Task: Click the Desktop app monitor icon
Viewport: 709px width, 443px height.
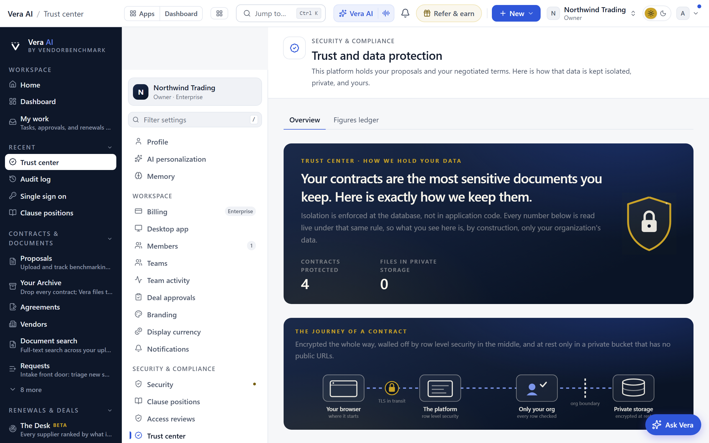Action: [138, 228]
